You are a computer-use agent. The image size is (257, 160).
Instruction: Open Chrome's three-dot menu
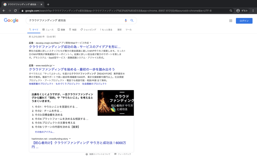[253, 10]
